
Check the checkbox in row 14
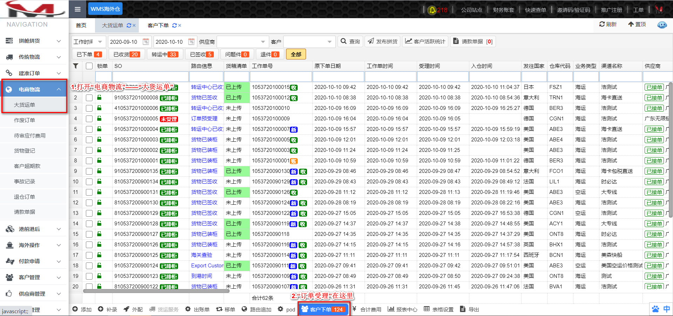89,224
